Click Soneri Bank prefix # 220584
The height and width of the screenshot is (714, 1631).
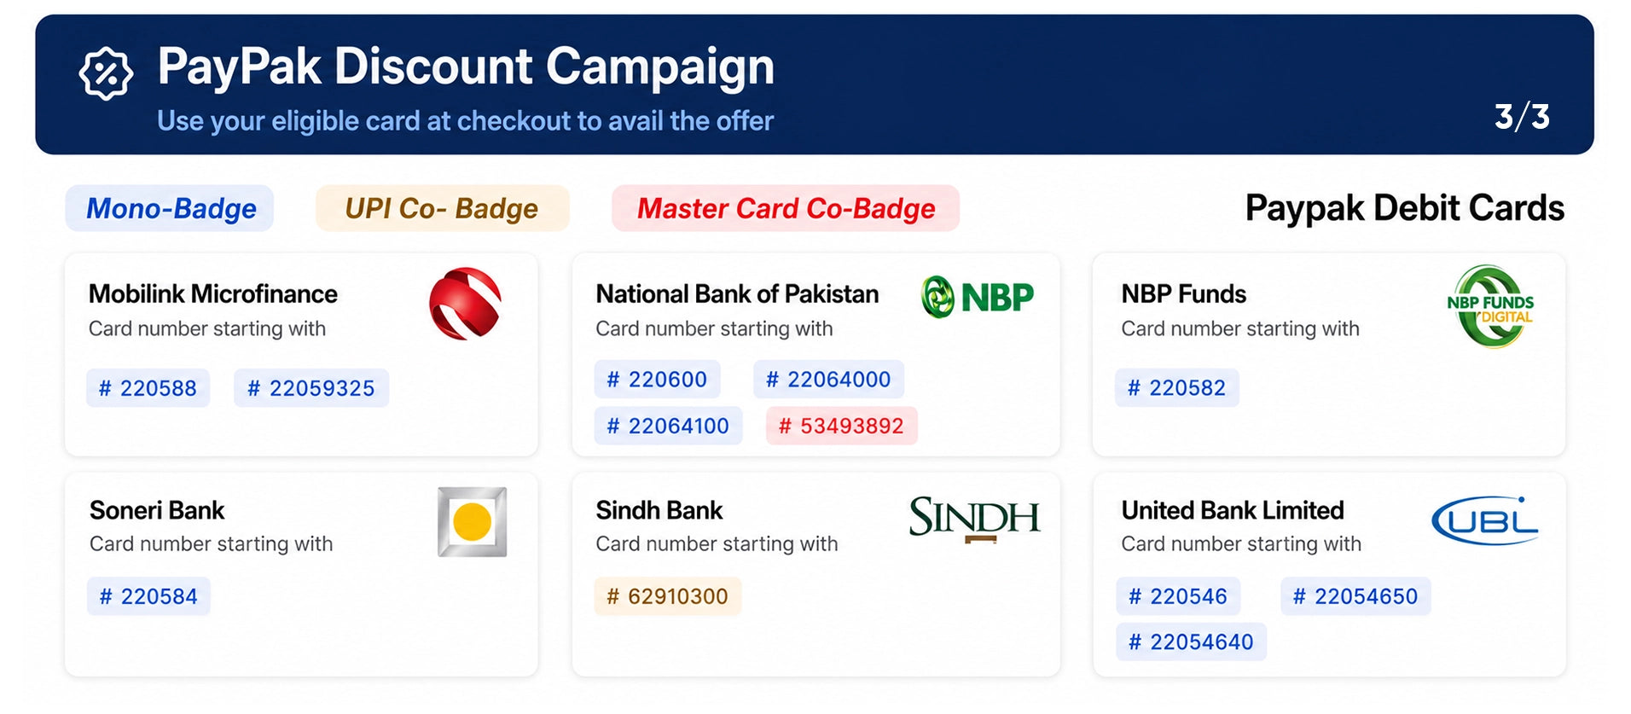click(x=148, y=596)
